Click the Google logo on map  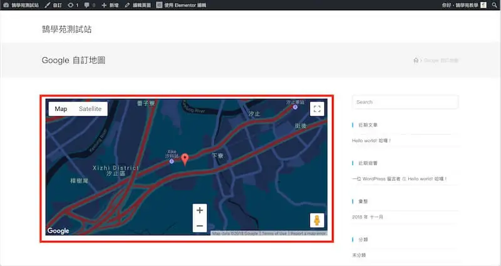pos(58,230)
